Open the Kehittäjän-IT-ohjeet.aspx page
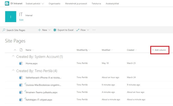 39,100
